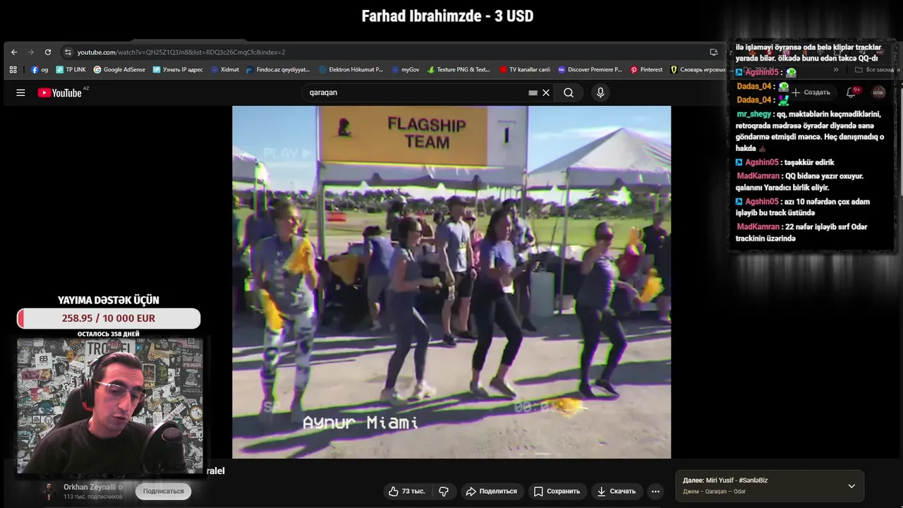903x508 pixels.
Task: Open the site information icon beside the URL
Action: click(x=68, y=52)
